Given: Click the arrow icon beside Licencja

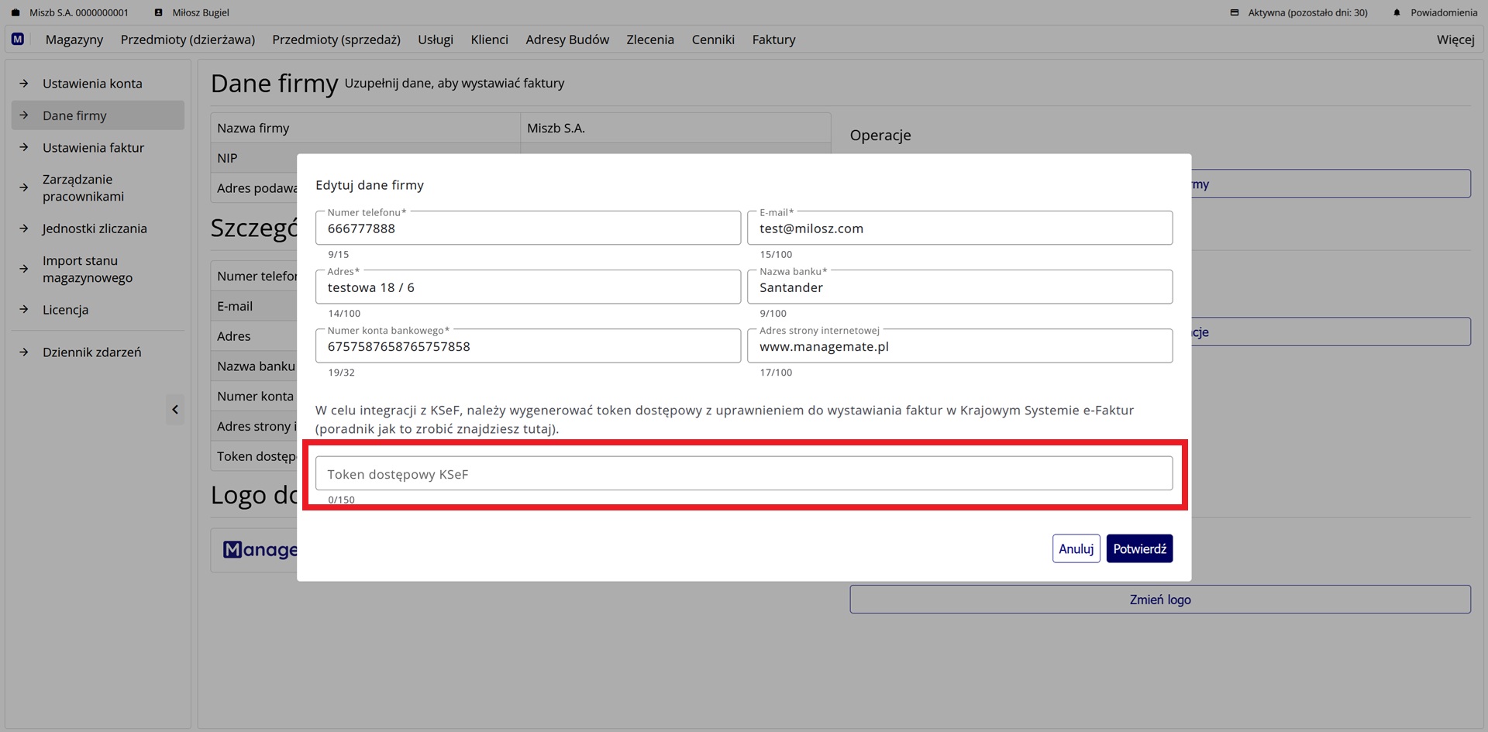Looking at the screenshot, I should 23,309.
